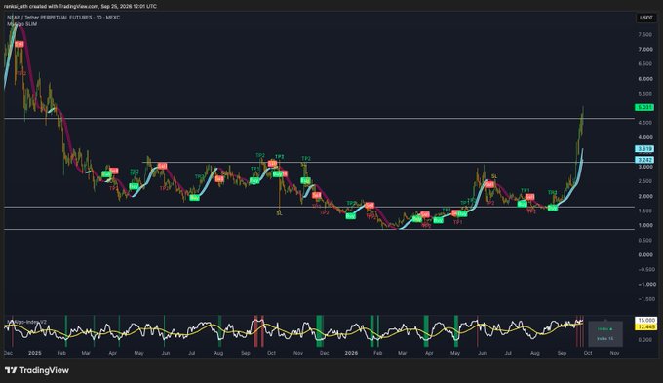Select the white 15.000 indicator value label
Viewport: 663px width, 383px height.
tap(646, 321)
